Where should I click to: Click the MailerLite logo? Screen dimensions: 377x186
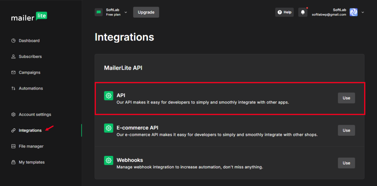point(29,17)
